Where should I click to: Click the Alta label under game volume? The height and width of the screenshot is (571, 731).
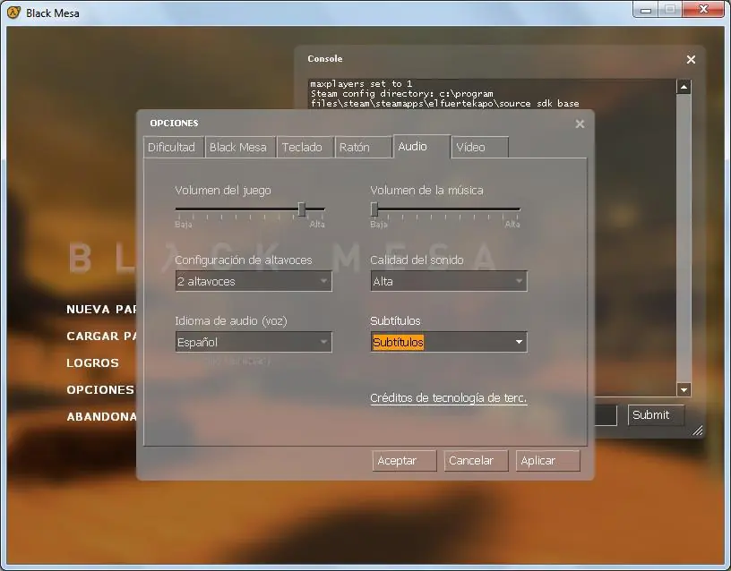coord(317,225)
